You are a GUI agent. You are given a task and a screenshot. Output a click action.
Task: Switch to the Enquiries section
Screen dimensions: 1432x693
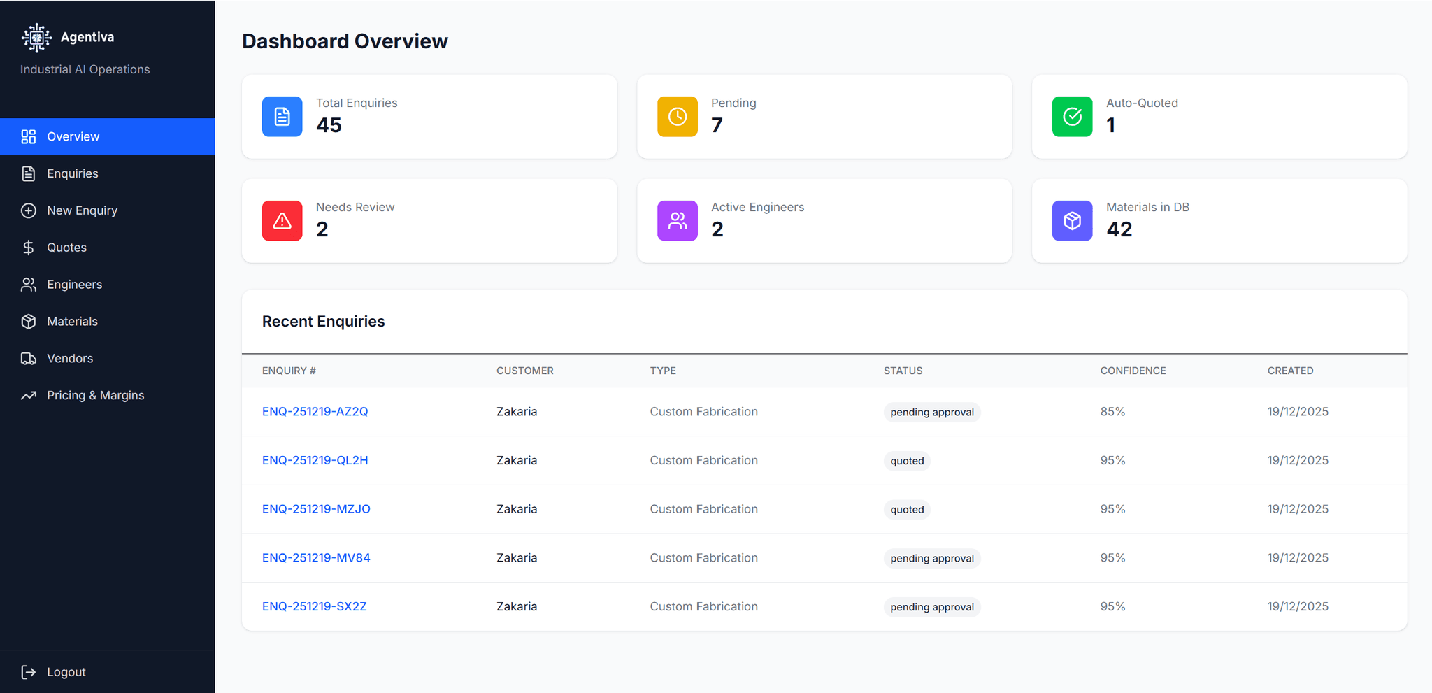(72, 173)
